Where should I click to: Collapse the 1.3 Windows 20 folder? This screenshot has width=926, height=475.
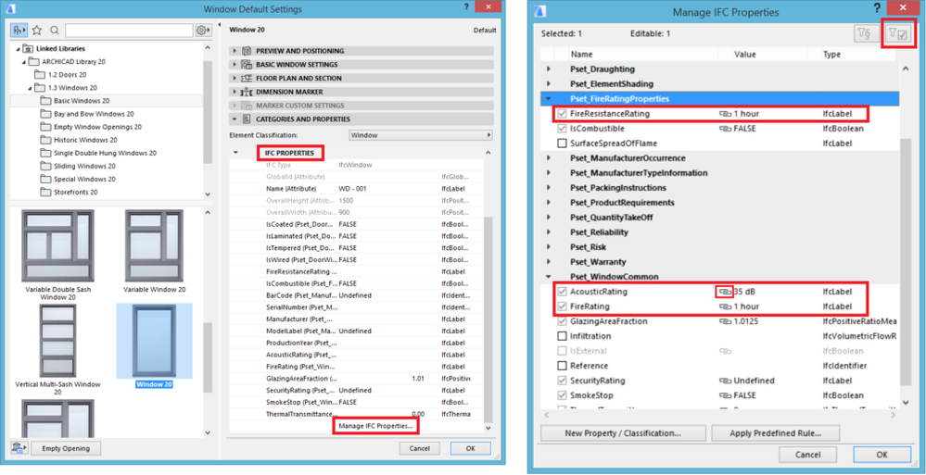30,88
